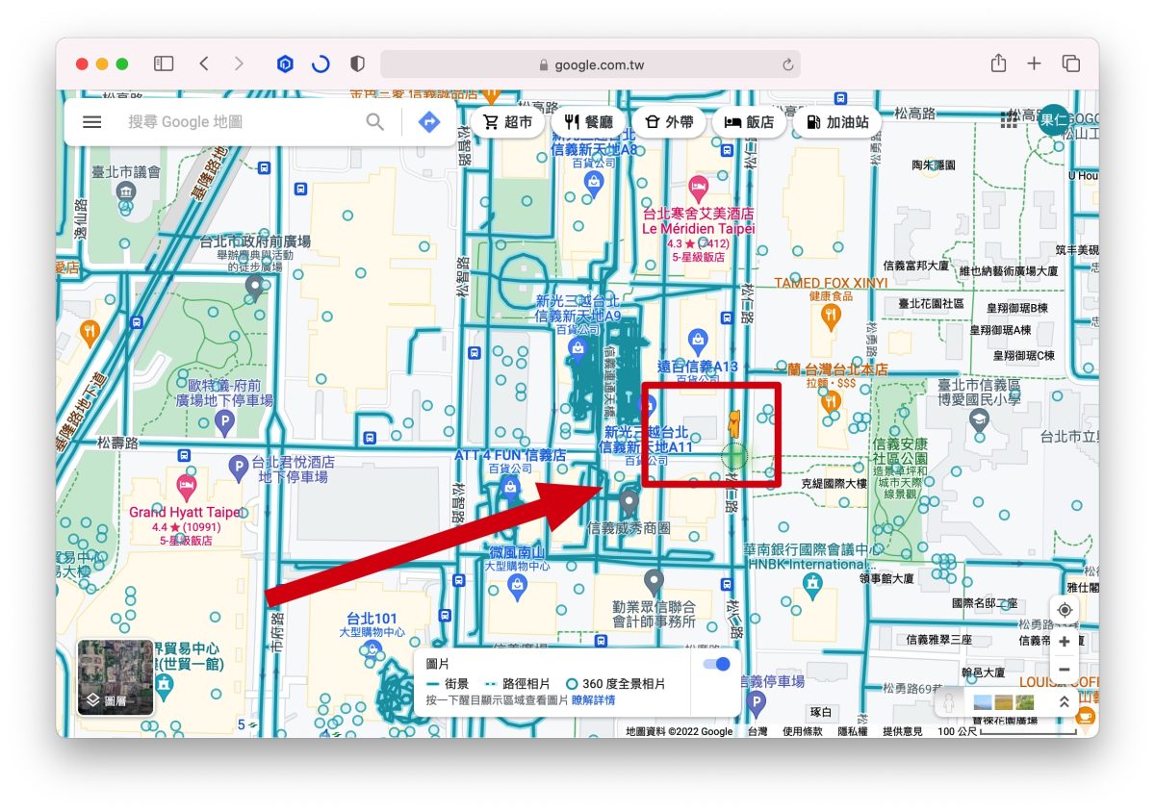The image size is (1155, 812).
Task: Click the 克緹國際大樓 label
Action: pyautogui.click(x=834, y=484)
